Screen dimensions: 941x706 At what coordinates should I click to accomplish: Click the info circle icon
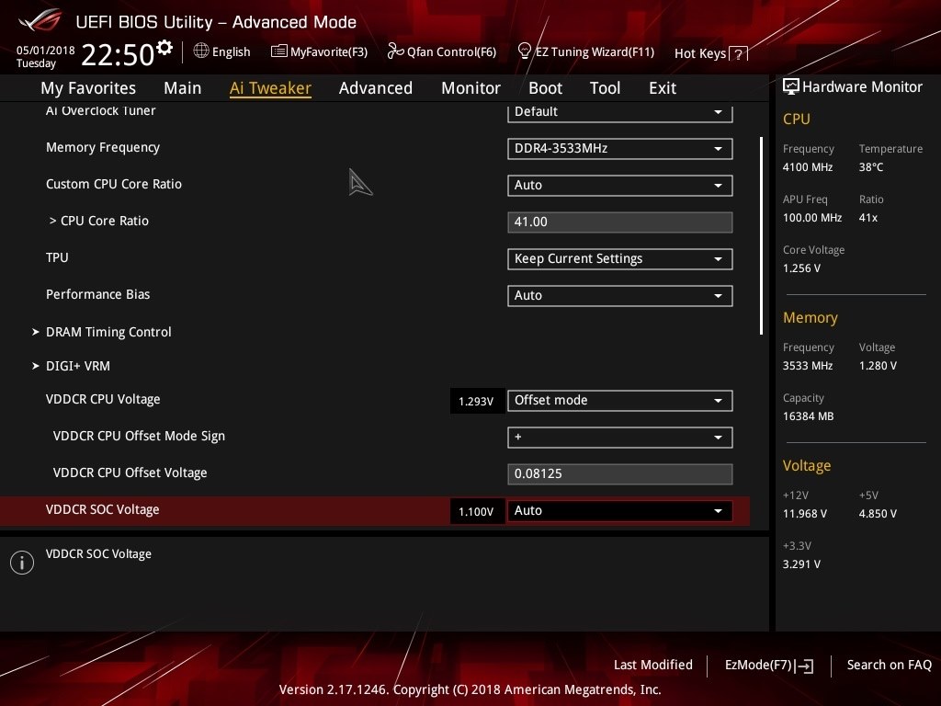coord(22,563)
